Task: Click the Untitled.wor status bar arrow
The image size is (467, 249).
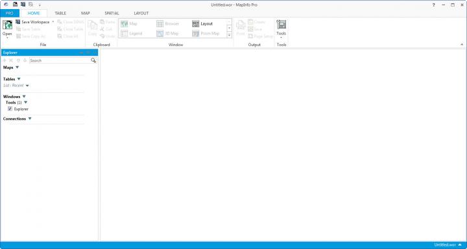Action: pos(460,245)
